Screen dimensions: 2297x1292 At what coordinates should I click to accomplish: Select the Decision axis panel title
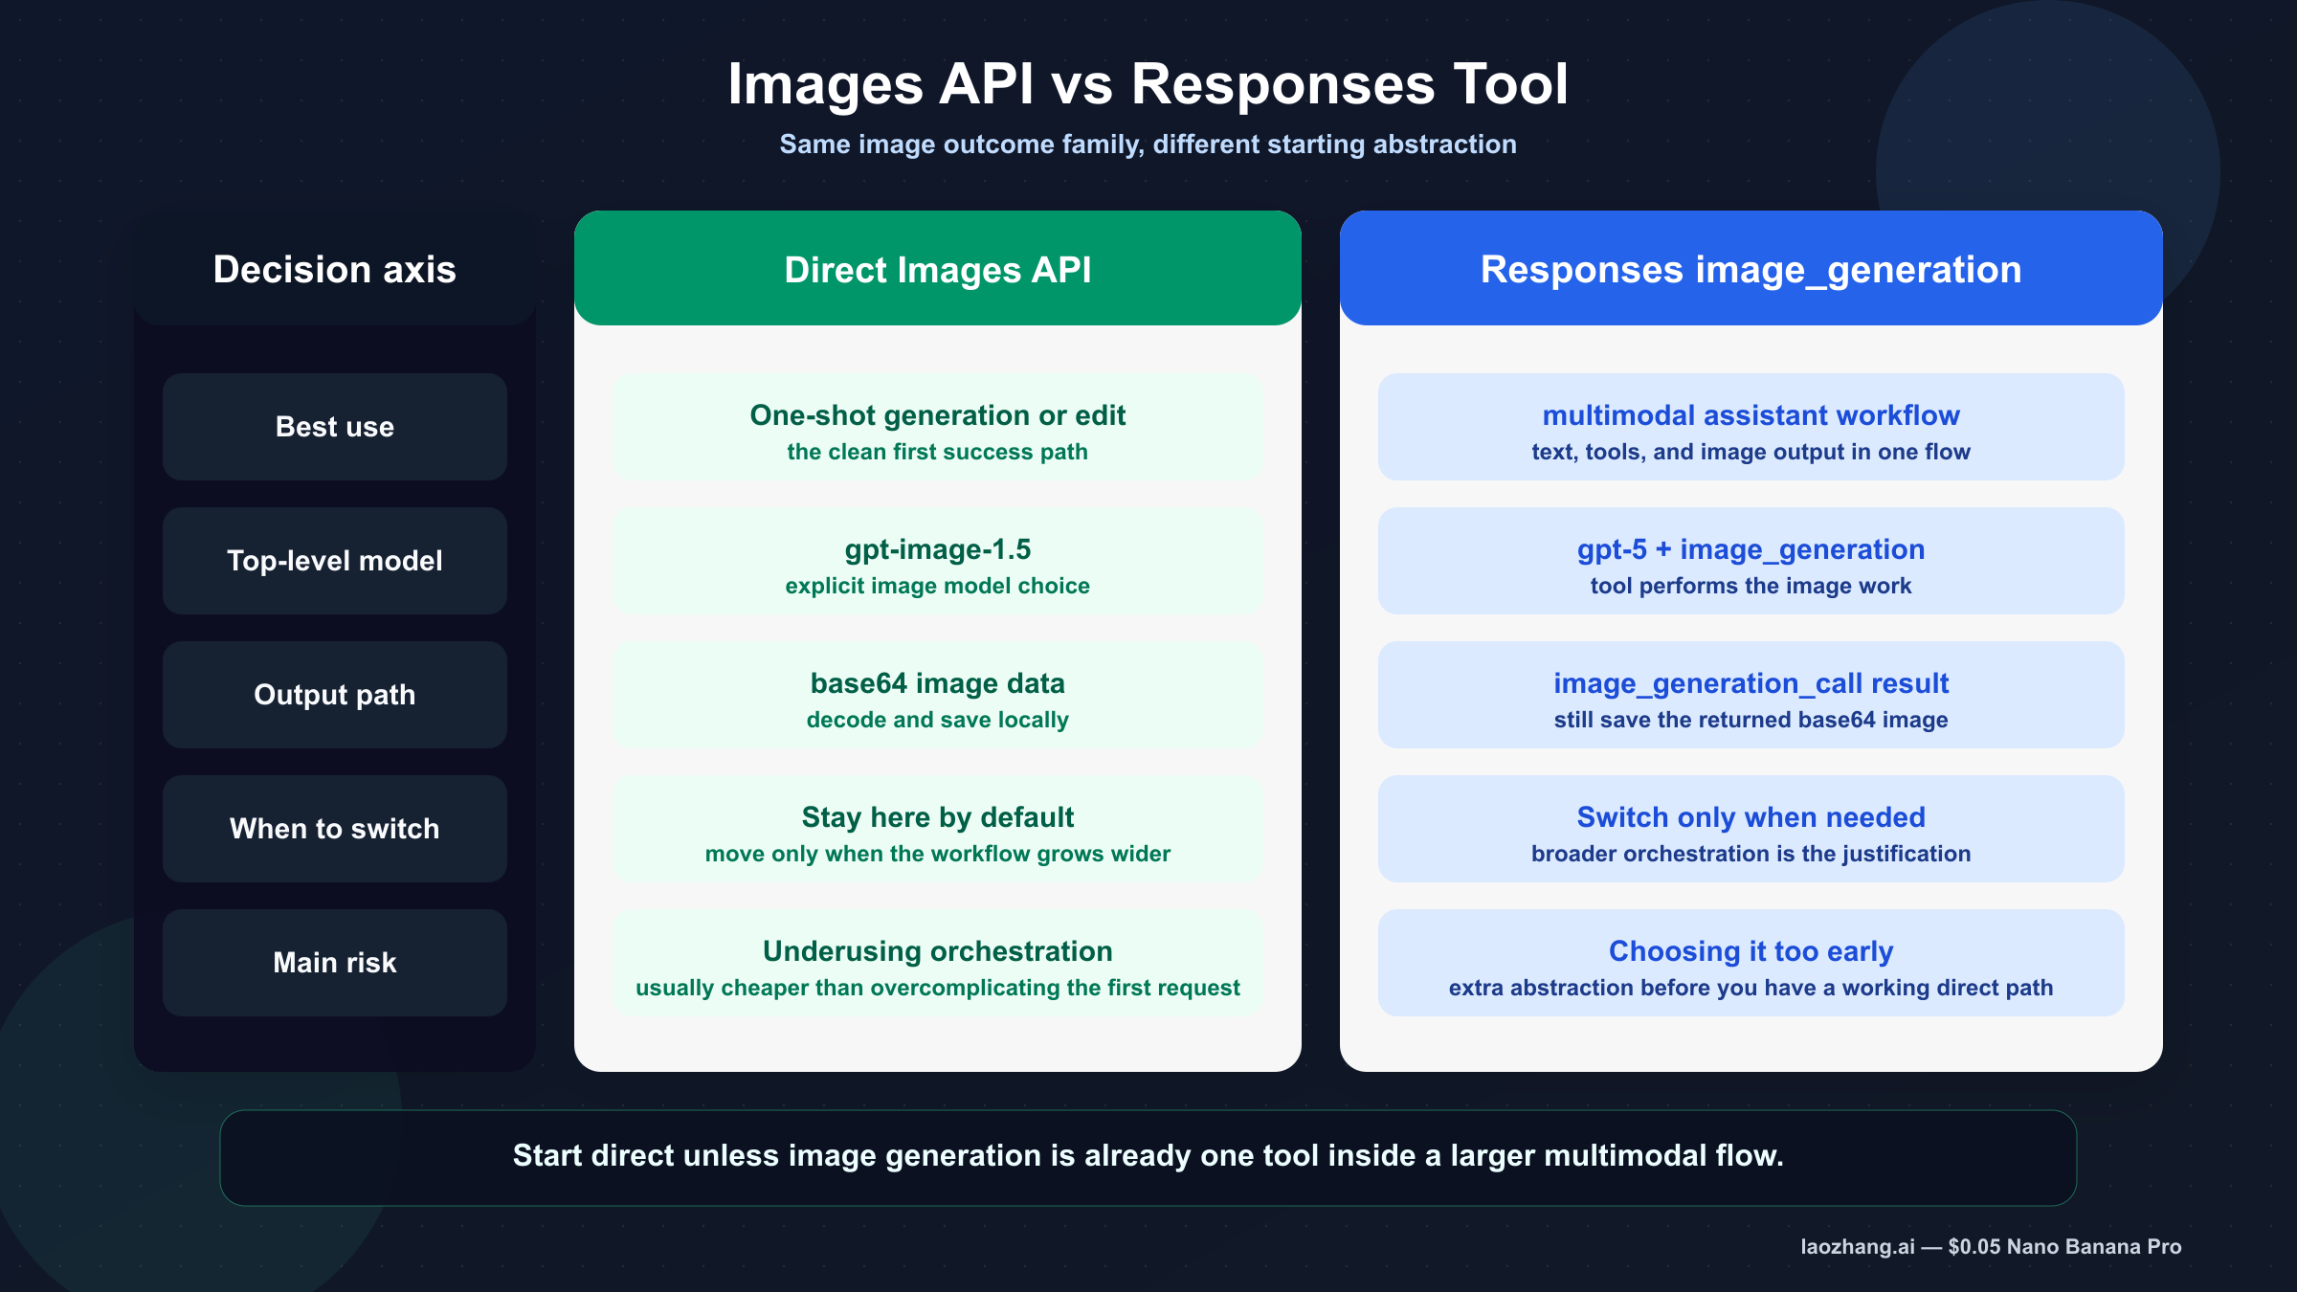335,271
